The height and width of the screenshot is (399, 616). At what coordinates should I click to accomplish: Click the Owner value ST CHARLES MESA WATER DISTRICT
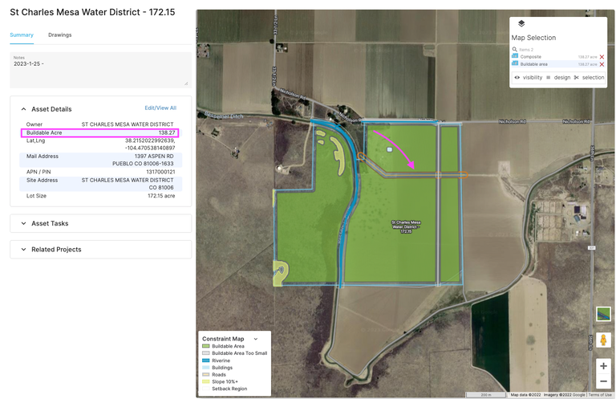(128, 124)
